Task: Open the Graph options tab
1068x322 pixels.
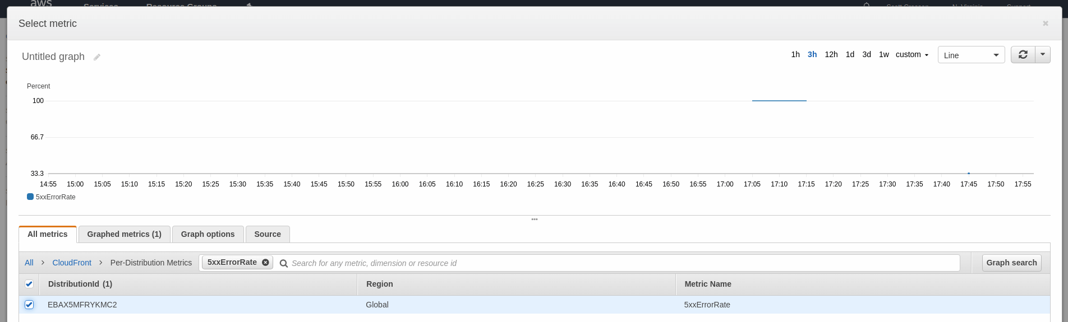Action: [x=208, y=234]
